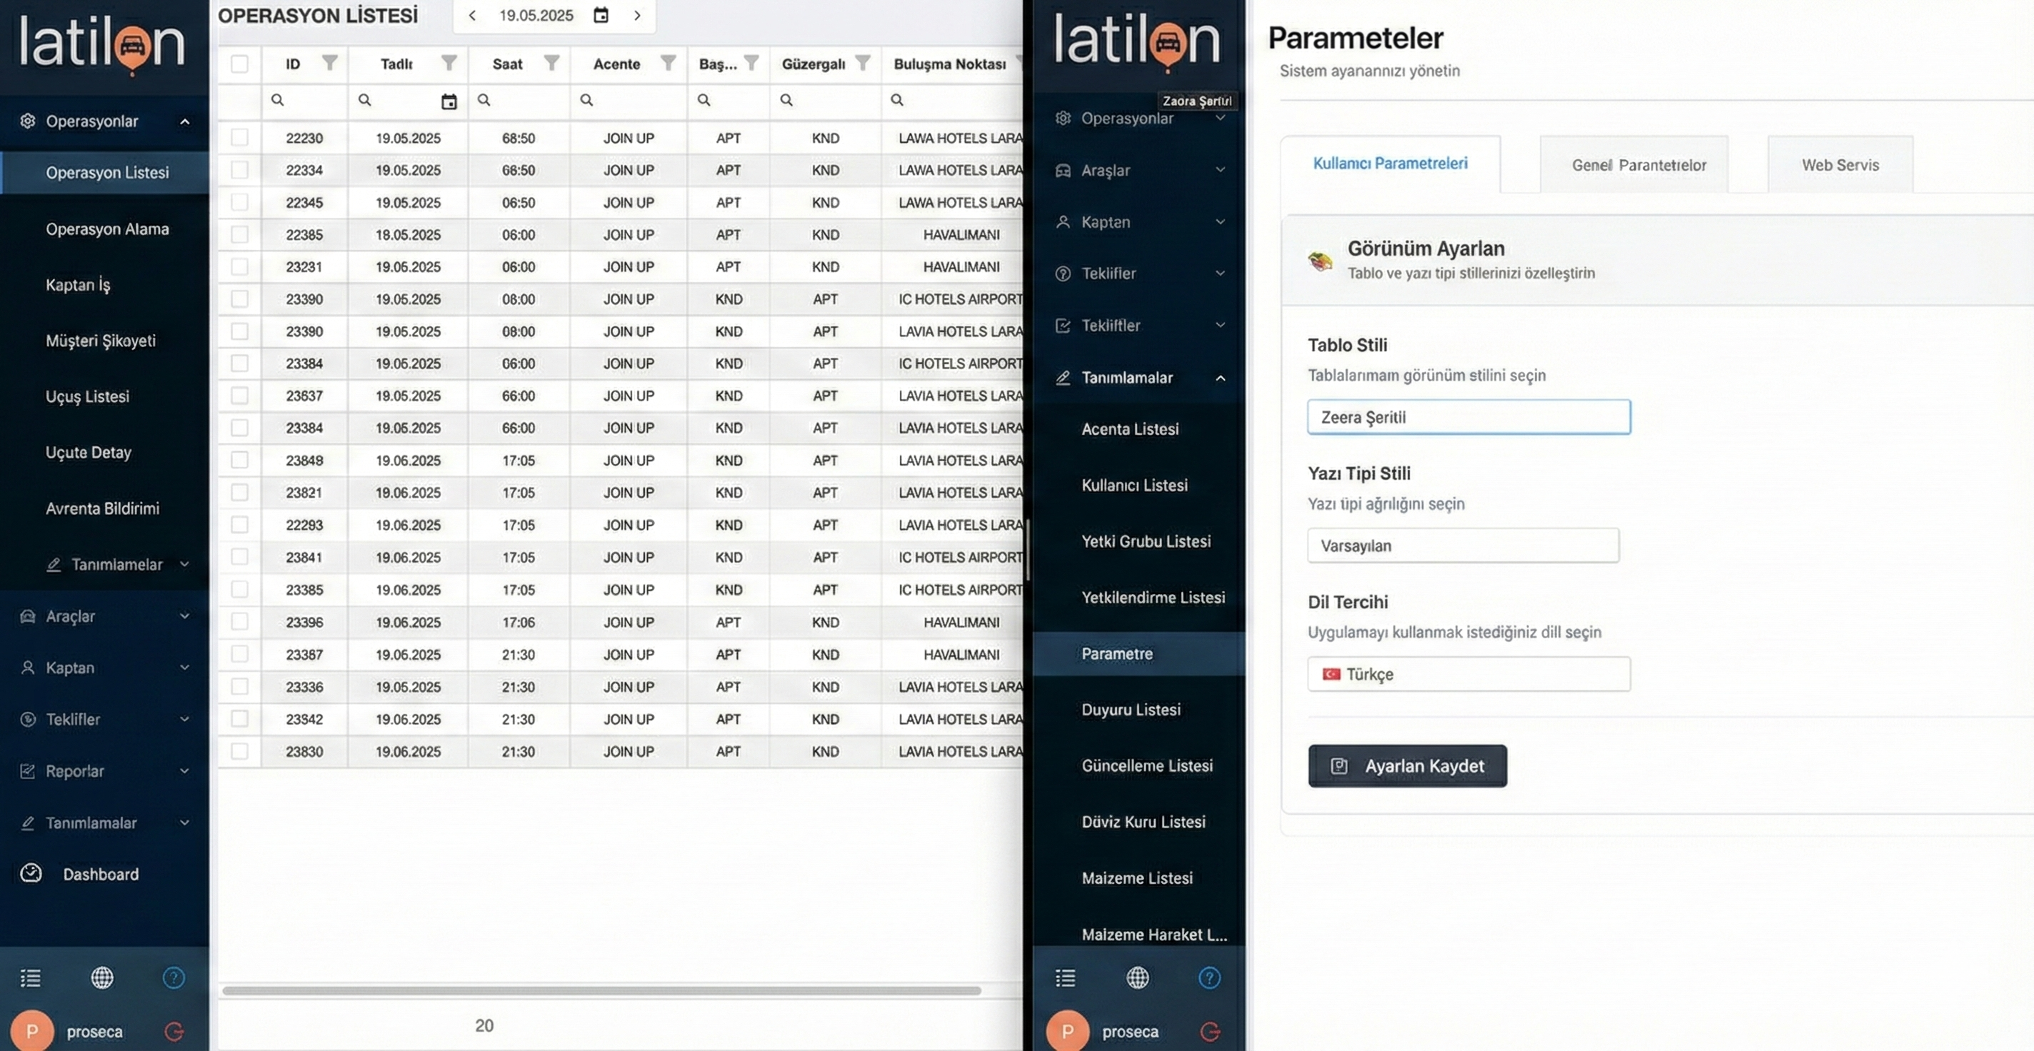Image resolution: width=2034 pixels, height=1051 pixels.
Task: Select checkbox for operation 23830
Action: (x=239, y=751)
